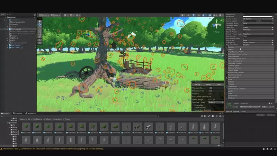This screenshot has width=277, height=156.
Task: Open the Start Color swatch
Action: pos(257,17)
